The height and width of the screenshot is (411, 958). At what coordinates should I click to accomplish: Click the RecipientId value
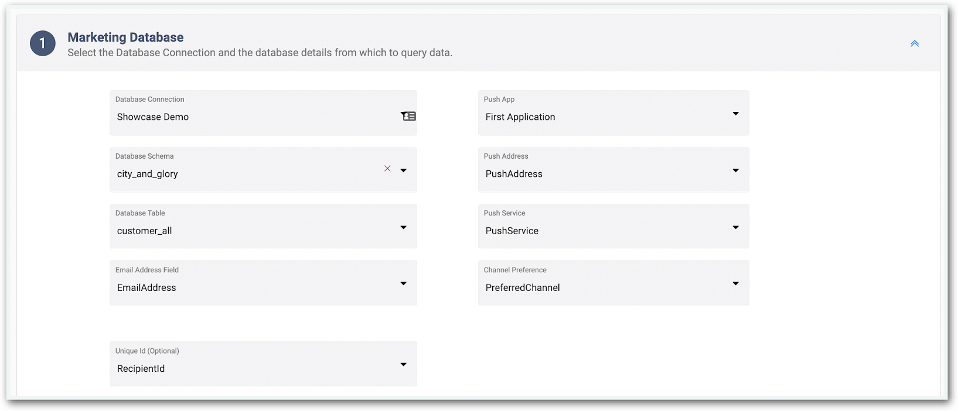click(x=141, y=368)
